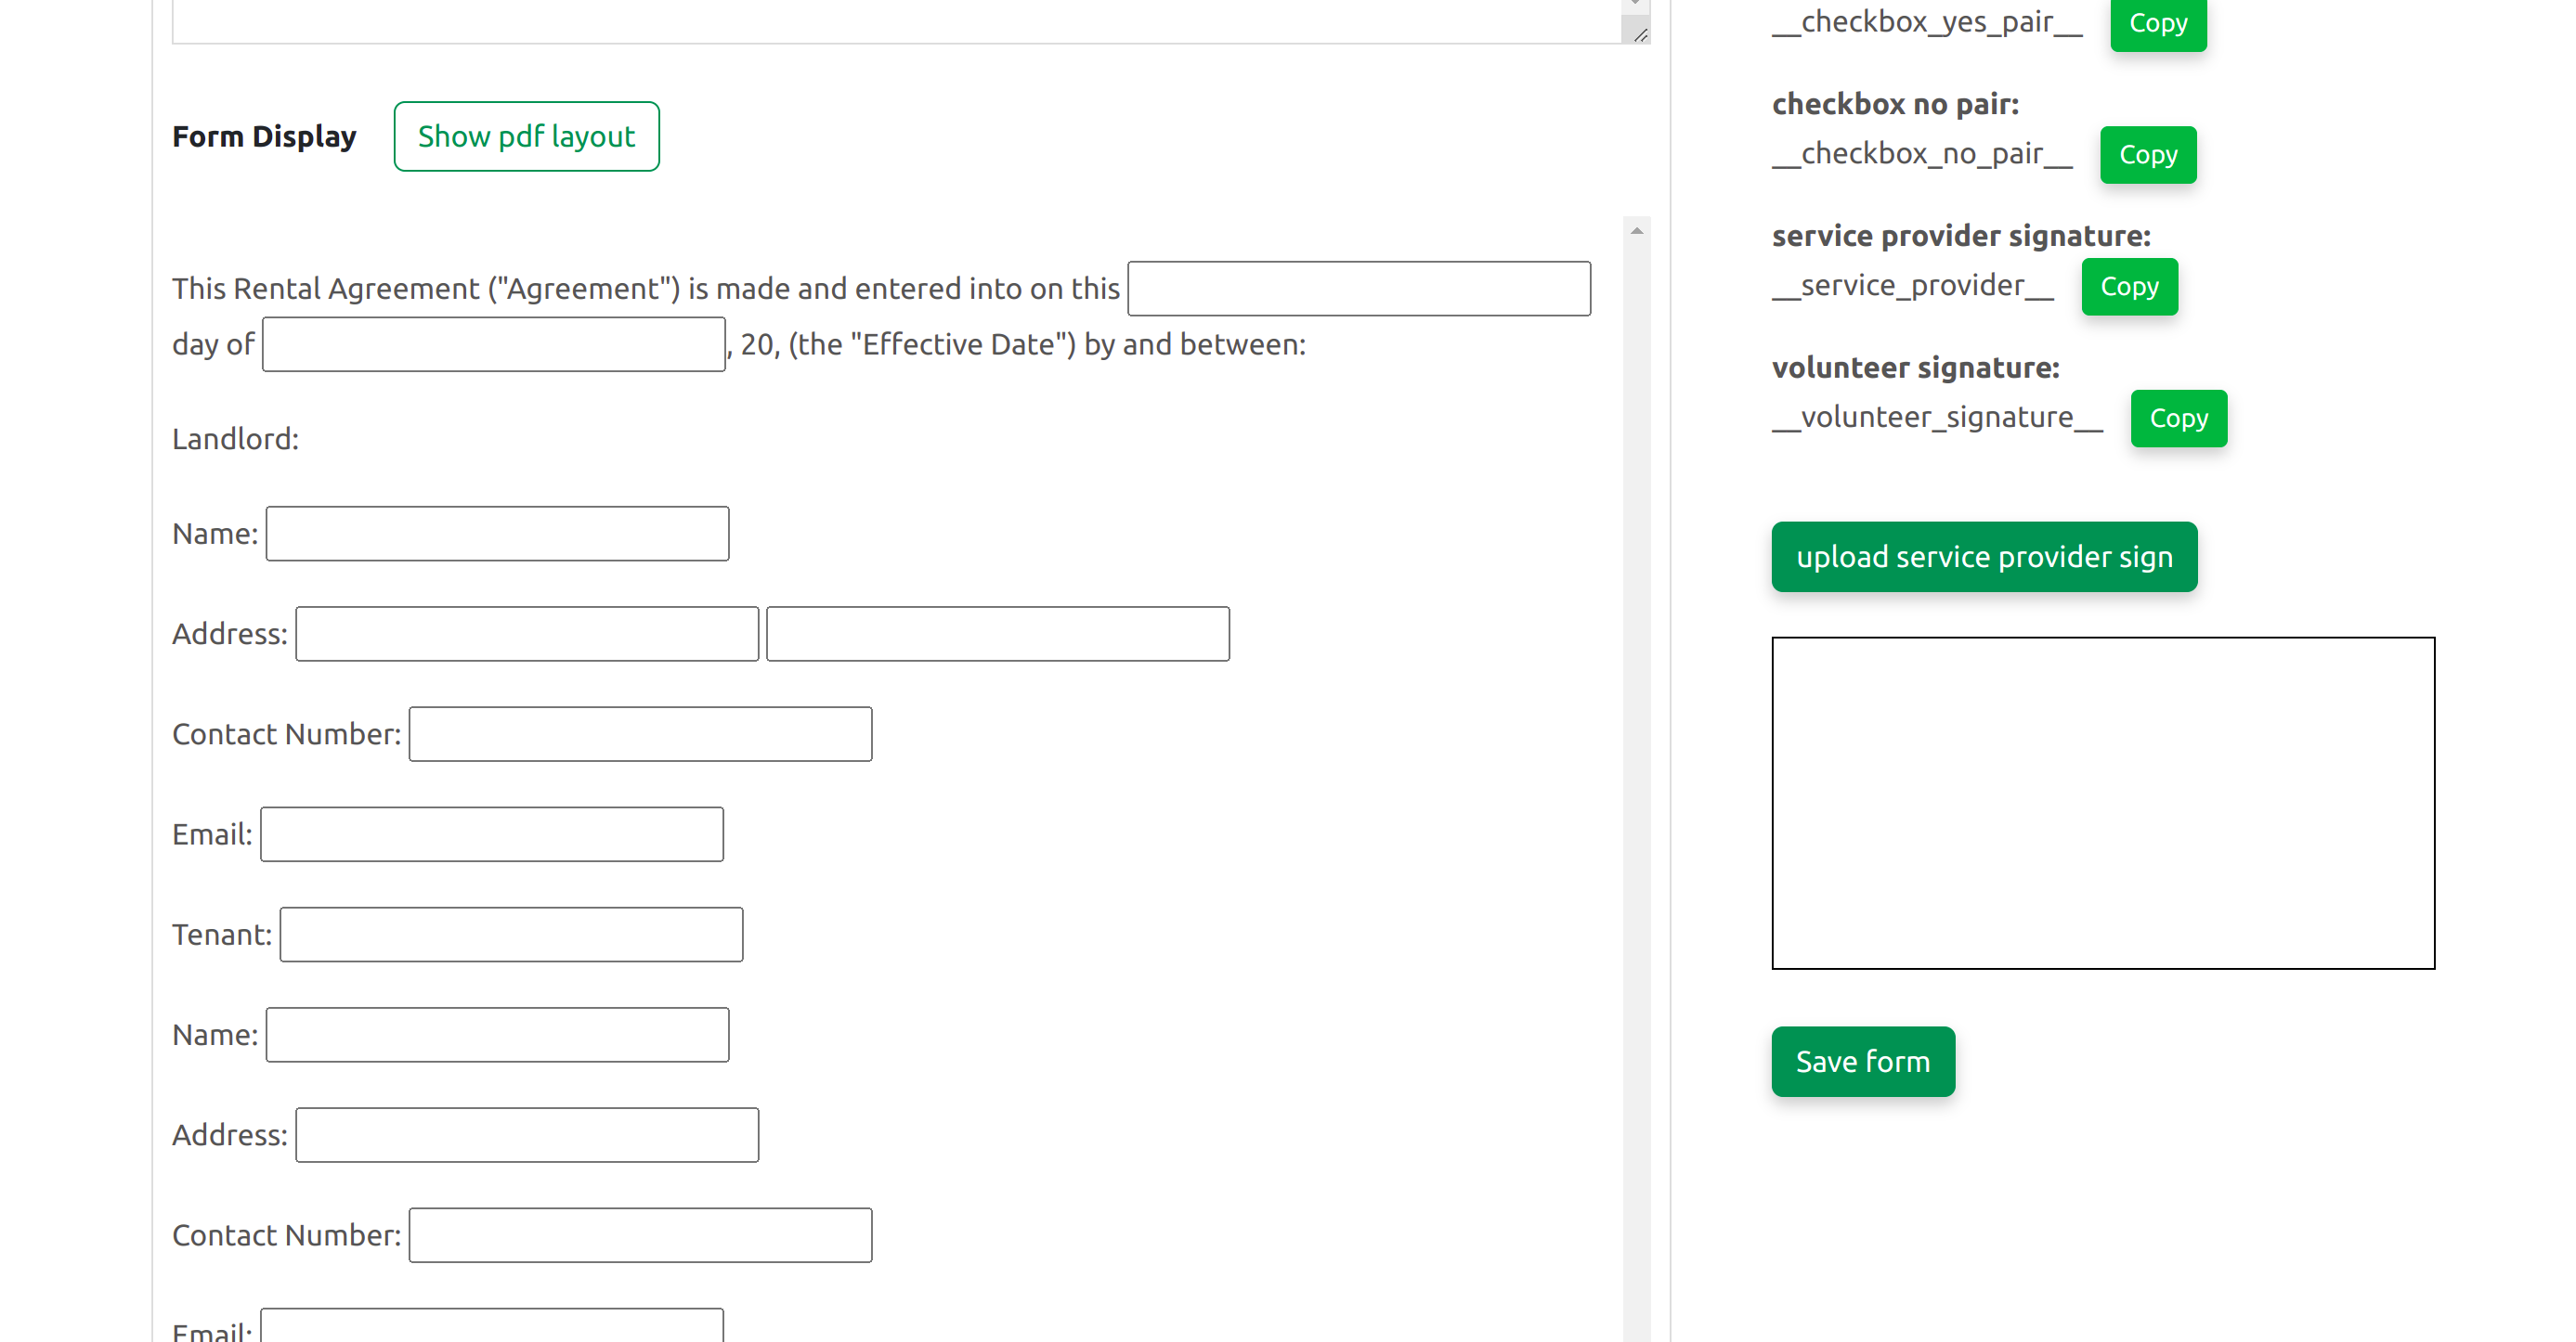The width and height of the screenshot is (2576, 1342).
Task: Click the Copy button for service_provider signature
Action: coord(2127,286)
